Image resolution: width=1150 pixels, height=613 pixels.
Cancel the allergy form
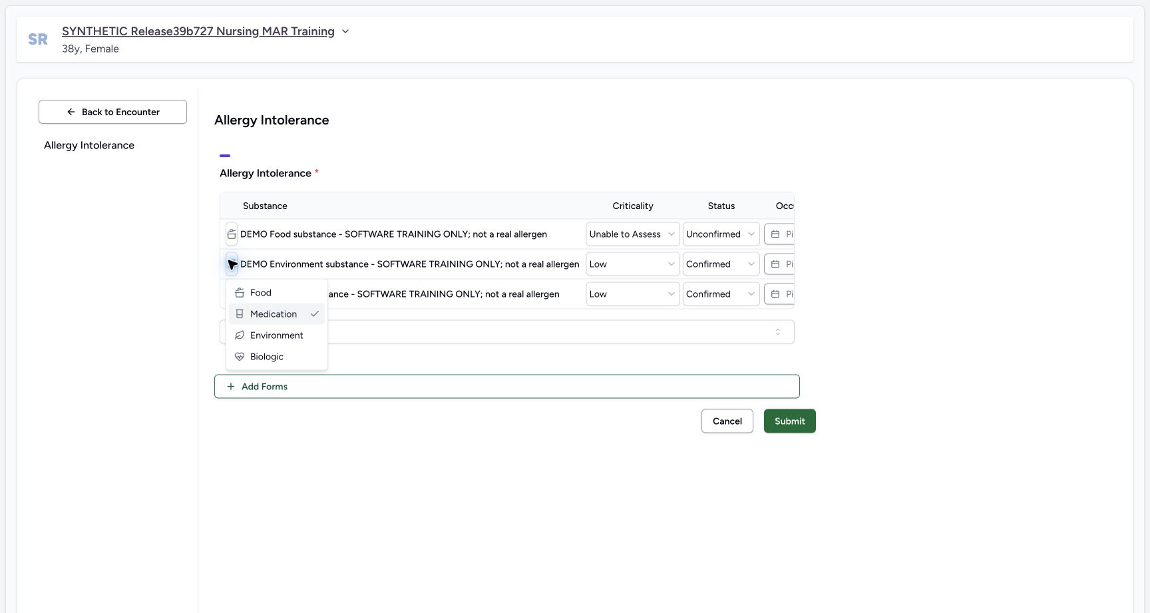727,421
